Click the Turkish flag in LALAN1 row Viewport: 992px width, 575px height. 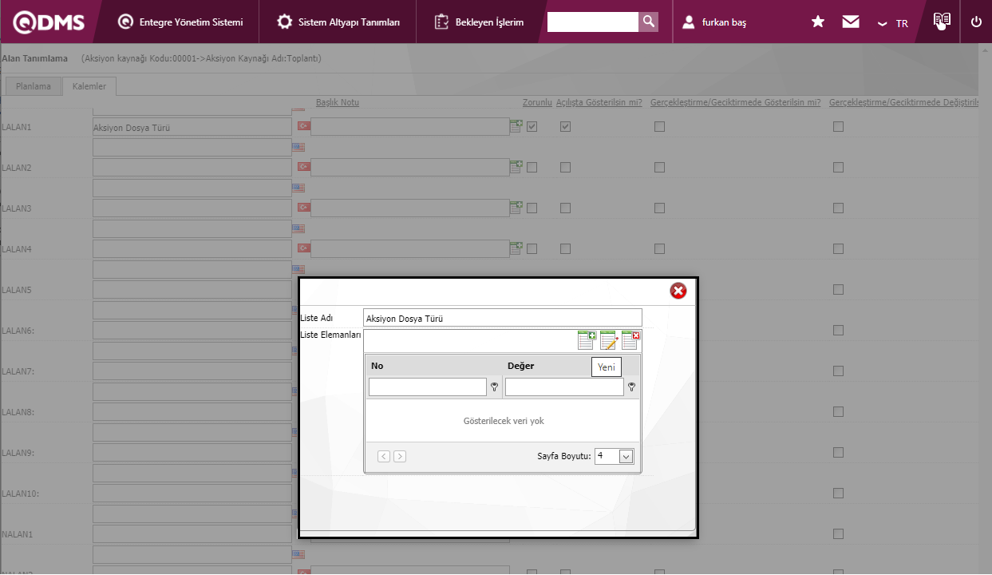pos(303,126)
